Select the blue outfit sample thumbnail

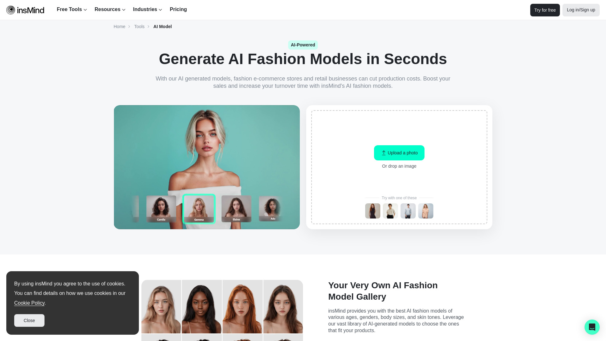[408, 211]
